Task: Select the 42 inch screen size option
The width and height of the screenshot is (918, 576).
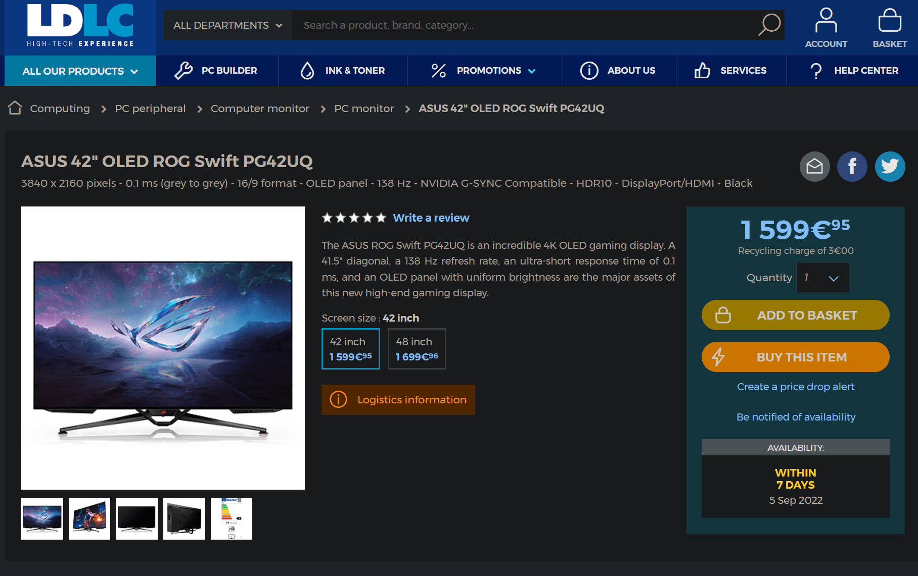Action: pyautogui.click(x=351, y=349)
